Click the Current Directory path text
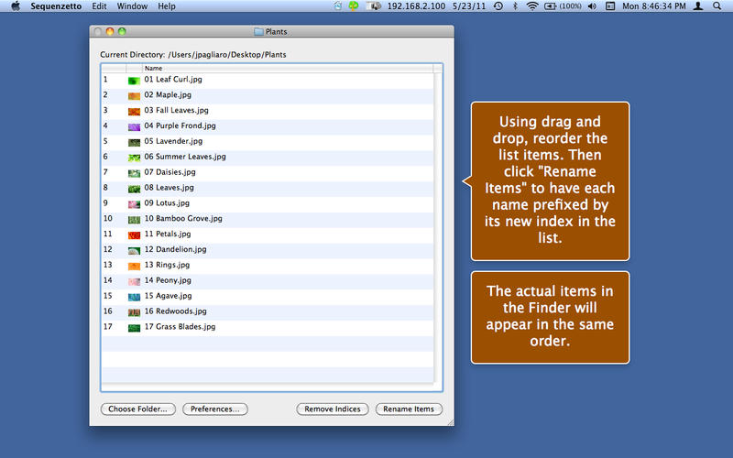 [193, 55]
